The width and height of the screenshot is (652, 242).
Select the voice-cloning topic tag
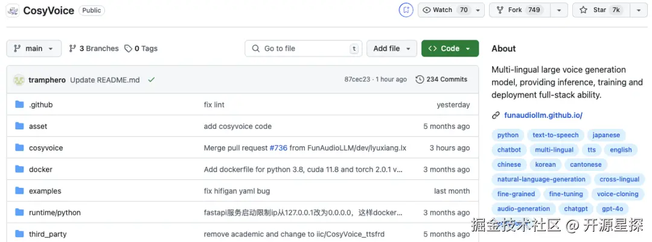coord(618,194)
